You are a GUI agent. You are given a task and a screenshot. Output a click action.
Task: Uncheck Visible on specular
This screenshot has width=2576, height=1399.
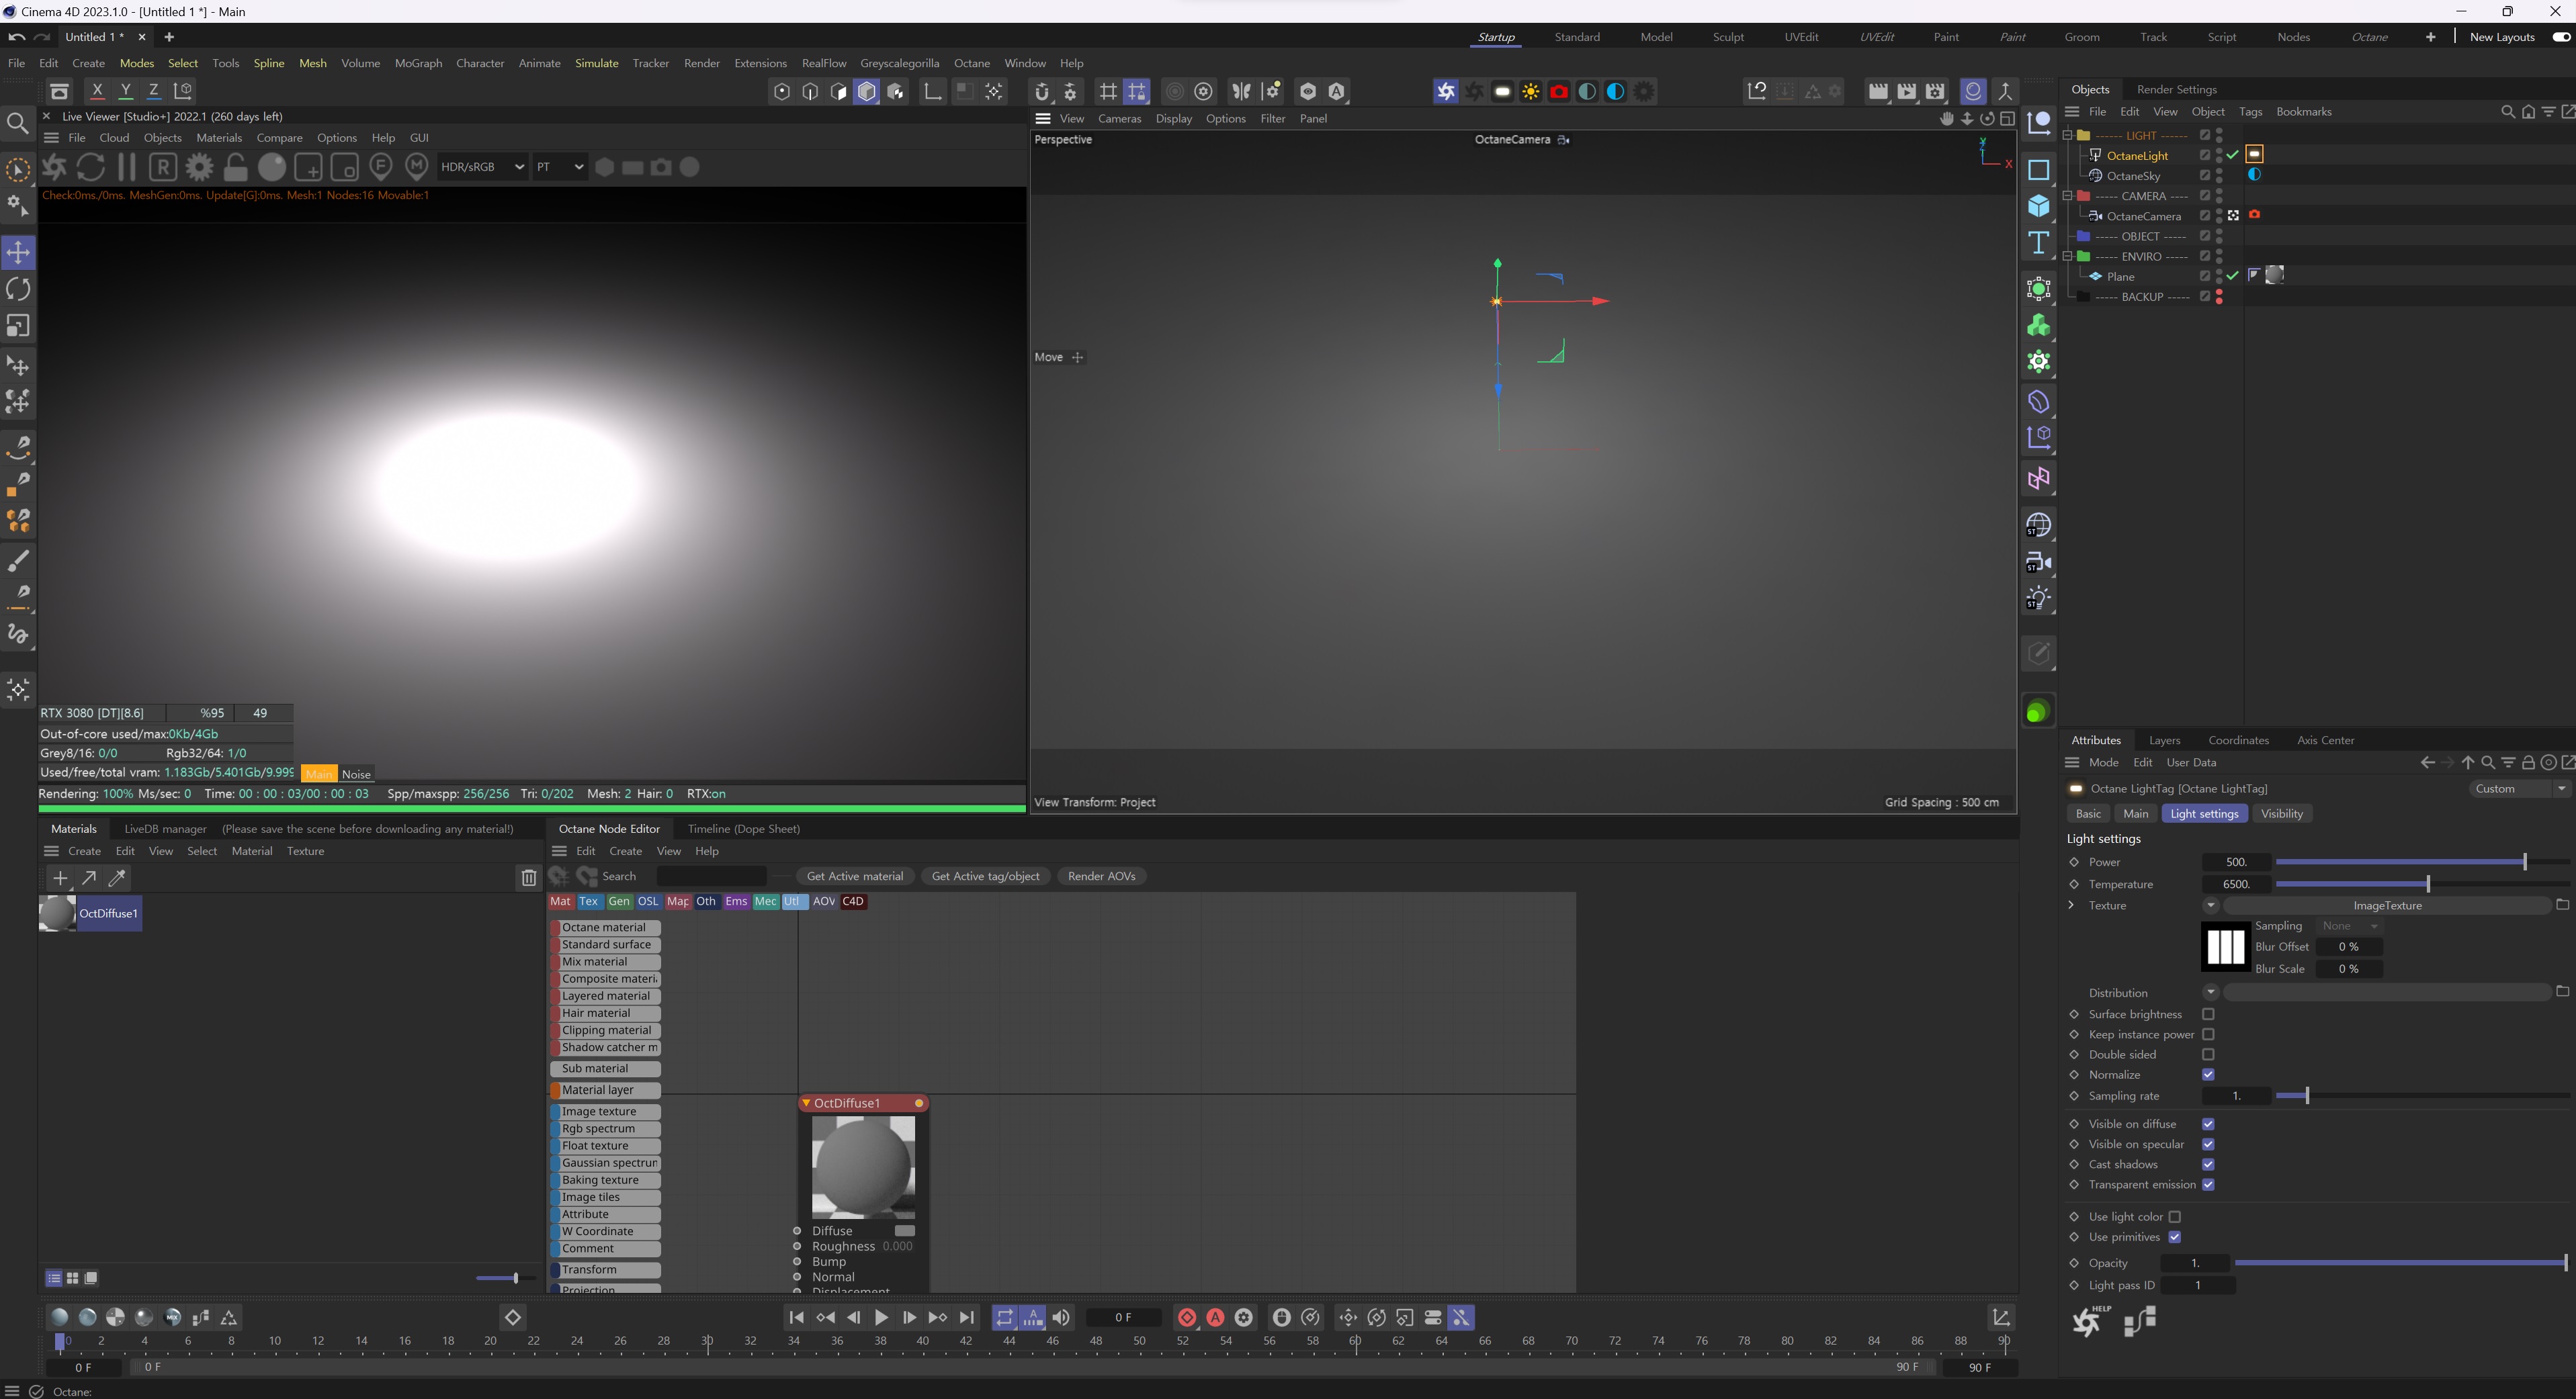[2208, 1144]
